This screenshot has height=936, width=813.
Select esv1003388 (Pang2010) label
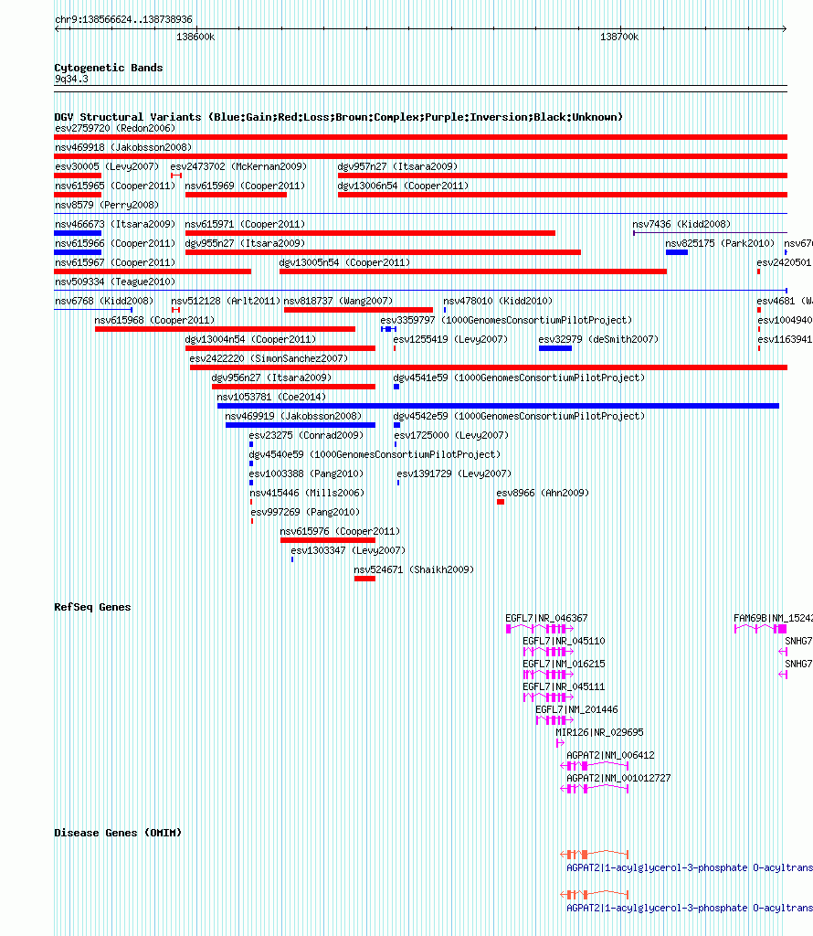pyautogui.click(x=306, y=473)
